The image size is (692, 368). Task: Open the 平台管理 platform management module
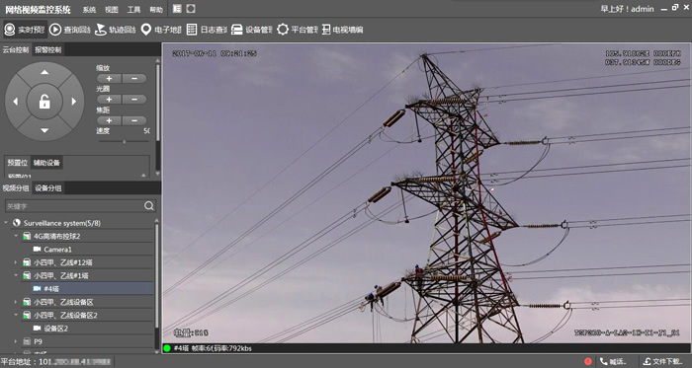[298, 30]
